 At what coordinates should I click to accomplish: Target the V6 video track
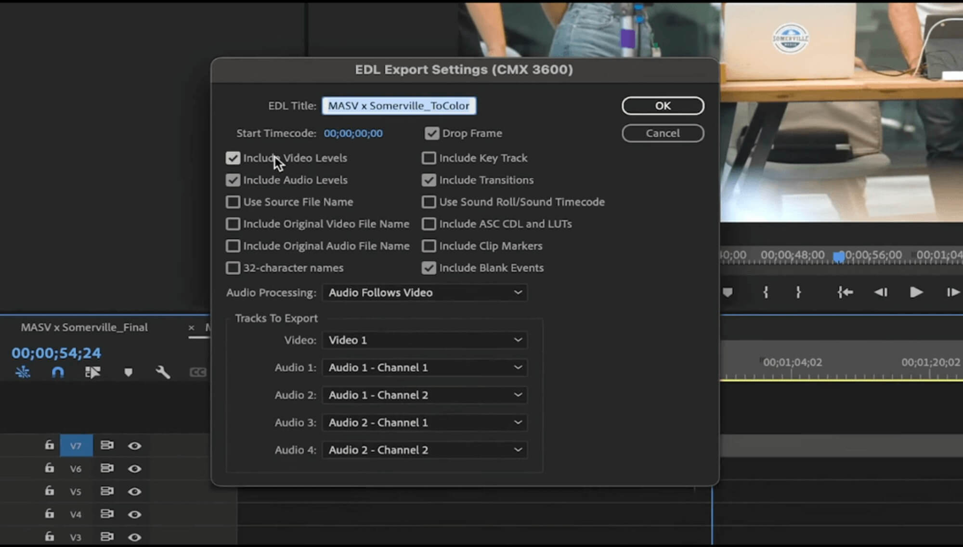click(x=76, y=469)
